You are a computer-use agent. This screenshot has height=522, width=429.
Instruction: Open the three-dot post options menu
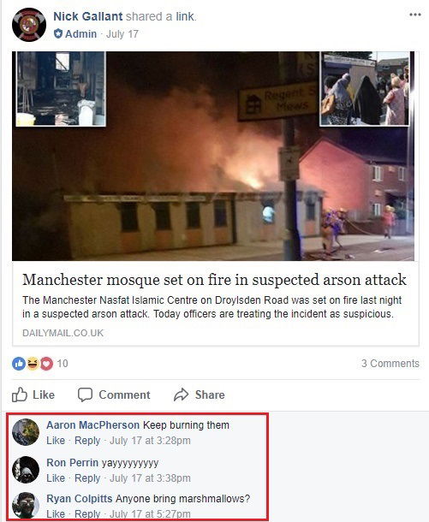pyautogui.click(x=415, y=15)
